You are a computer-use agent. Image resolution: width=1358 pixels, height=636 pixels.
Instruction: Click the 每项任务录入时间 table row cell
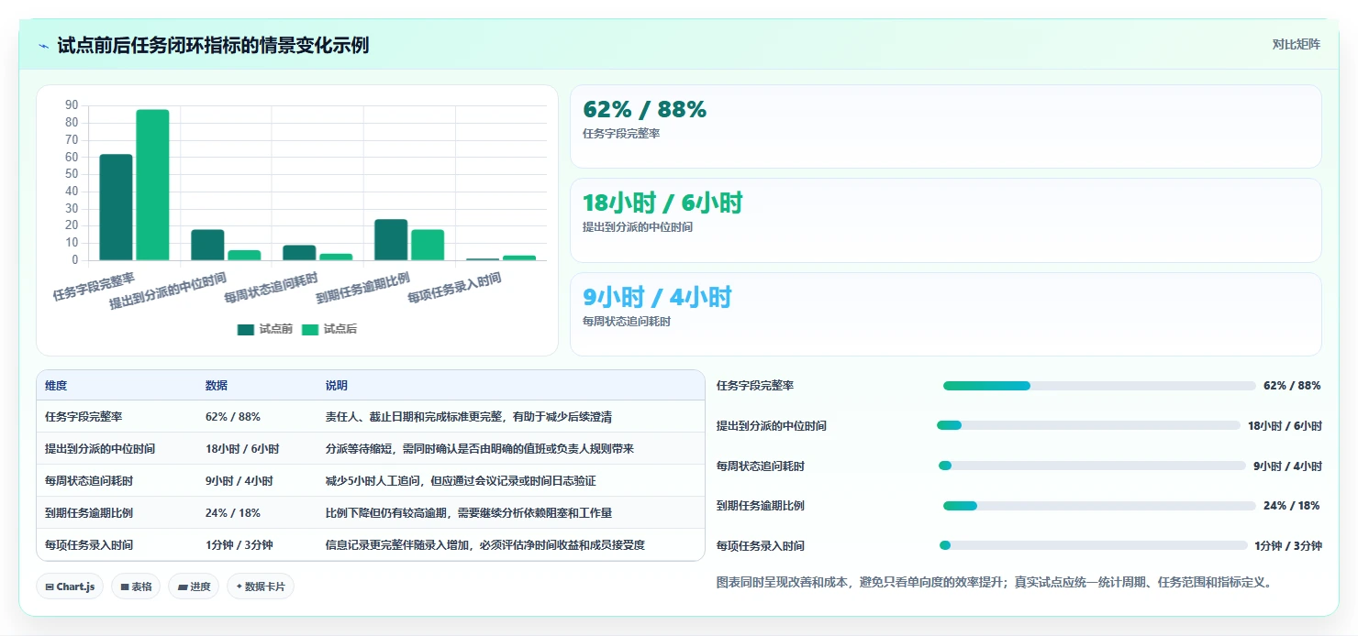89,545
